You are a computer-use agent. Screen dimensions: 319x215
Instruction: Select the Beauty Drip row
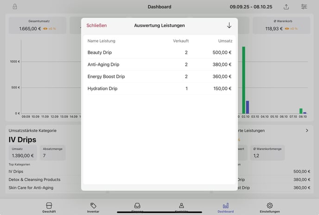coord(159,52)
